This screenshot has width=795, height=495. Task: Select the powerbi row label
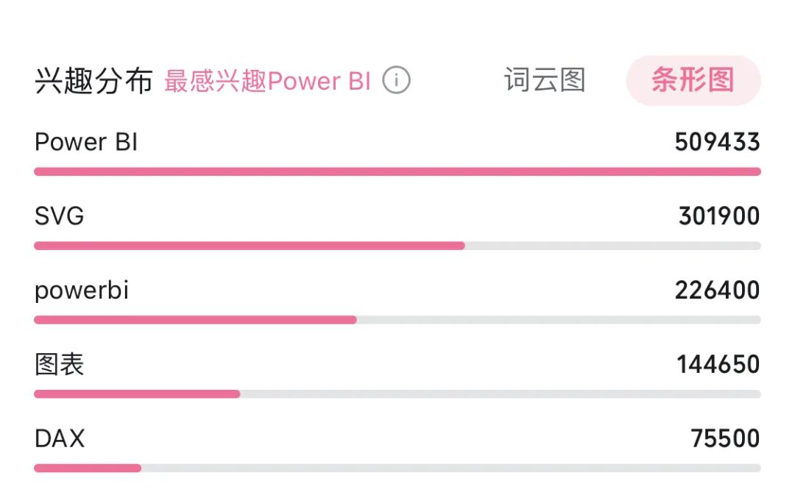82,291
